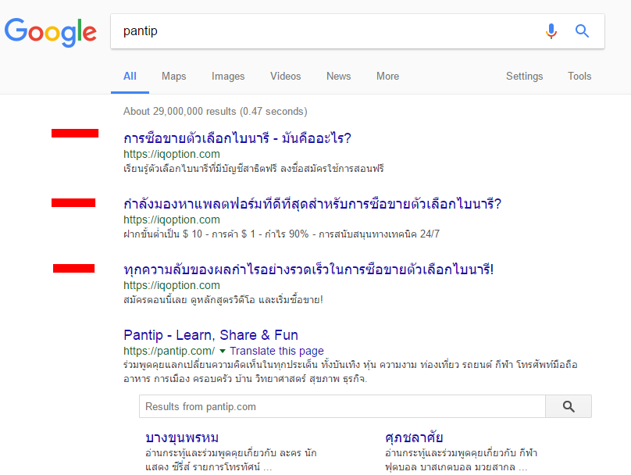Click the ad snippet mentioning '$ 10' and '90%'
This screenshot has width=631, height=475.
281,234
